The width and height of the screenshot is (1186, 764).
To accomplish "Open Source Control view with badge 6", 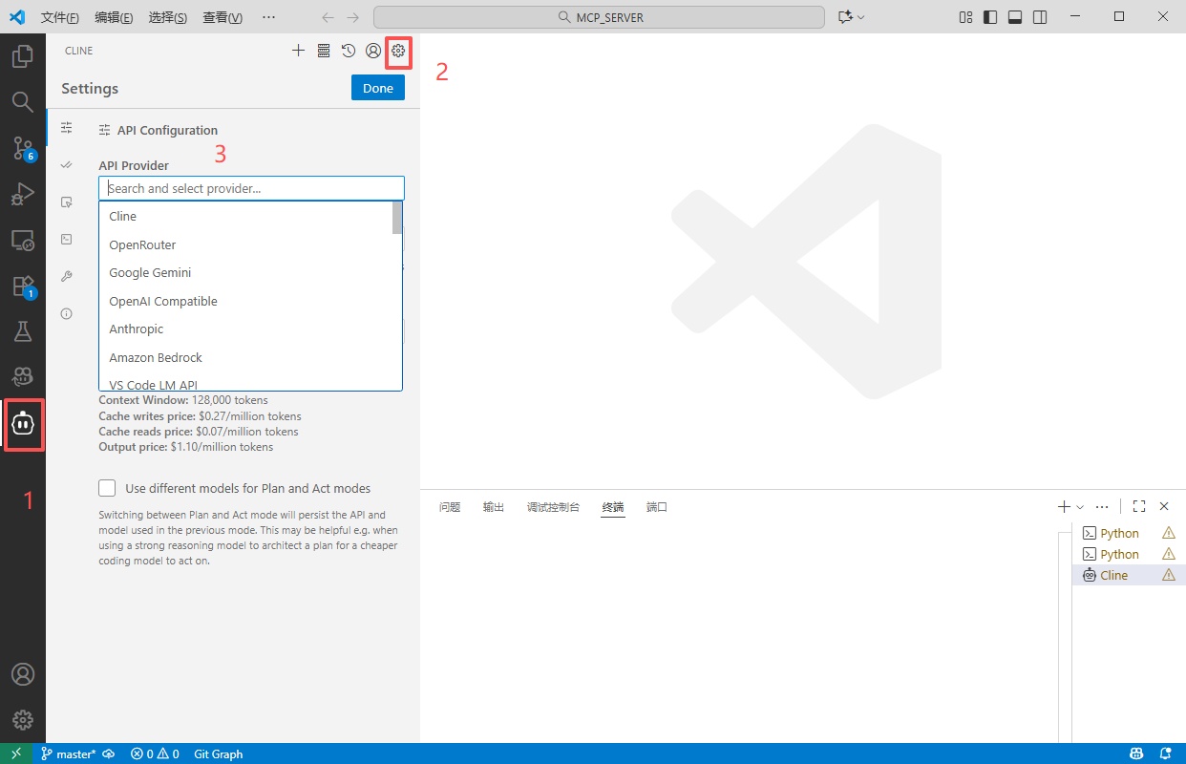I will point(23,148).
